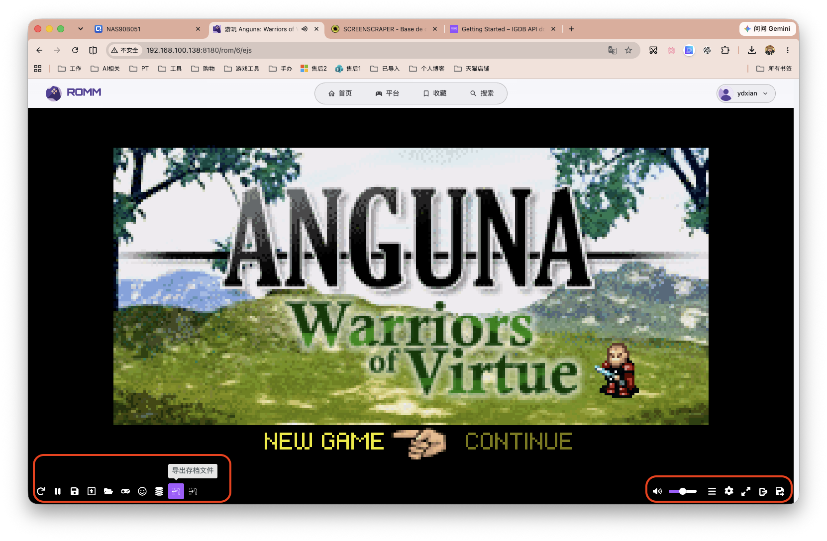Open the 购物 bookmarks folder

pyautogui.click(x=203, y=69)
